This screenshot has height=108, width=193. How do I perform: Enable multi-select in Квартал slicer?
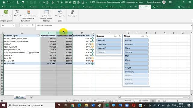point(115,36)
